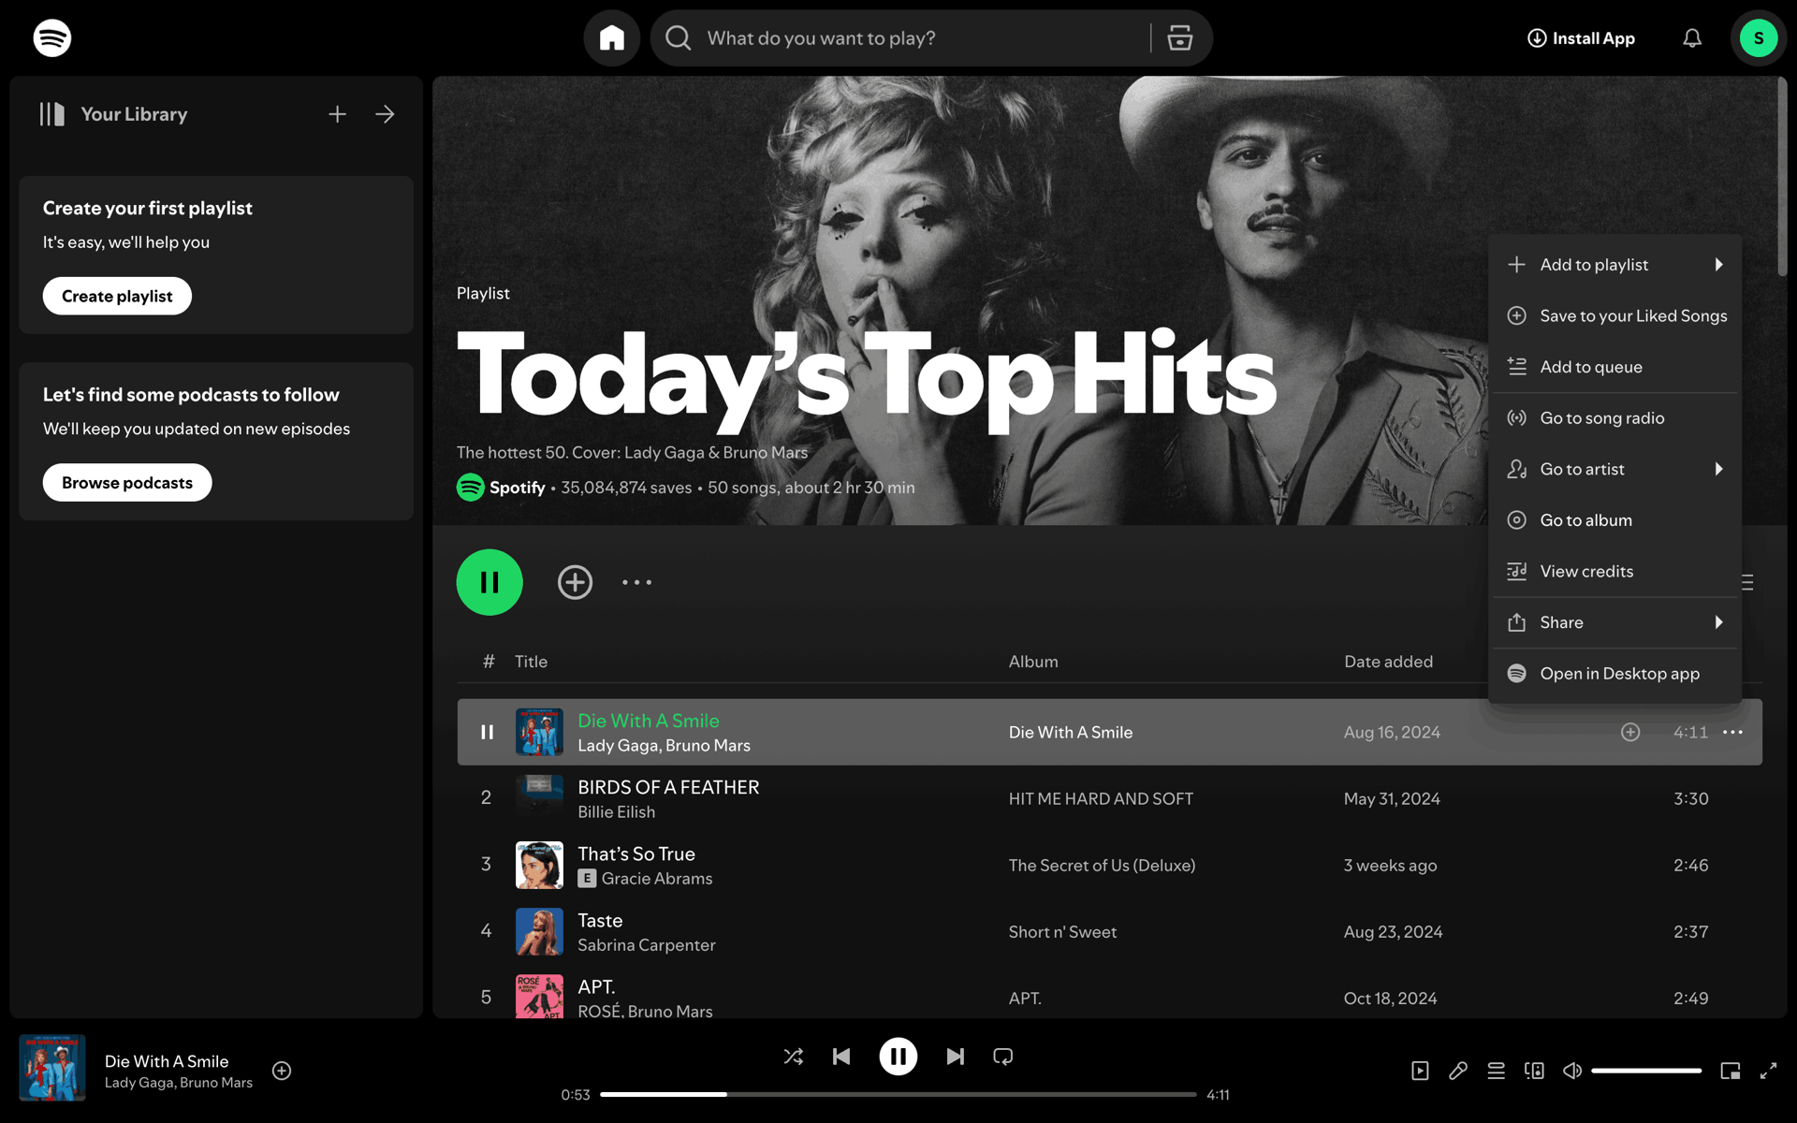This screenshot has width=1797, height=1123.
Task: Click main view vertical scrollbar
Action: point(1782,178)
